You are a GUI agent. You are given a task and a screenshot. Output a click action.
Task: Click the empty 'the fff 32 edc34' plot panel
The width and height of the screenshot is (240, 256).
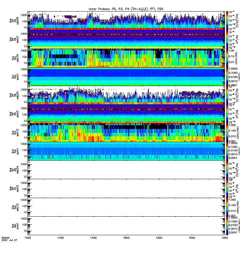(126, 170)
